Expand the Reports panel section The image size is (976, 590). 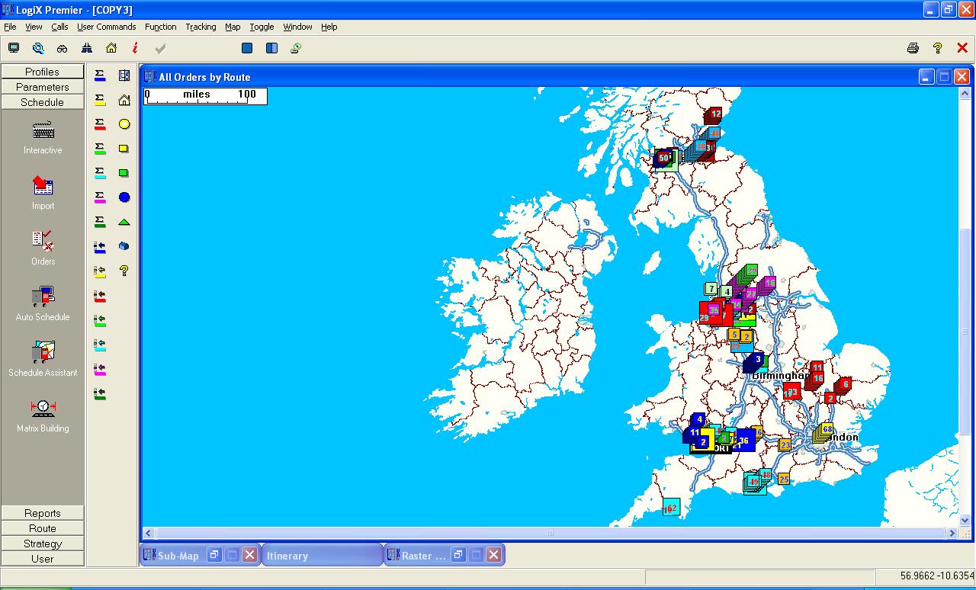[43, 513]
